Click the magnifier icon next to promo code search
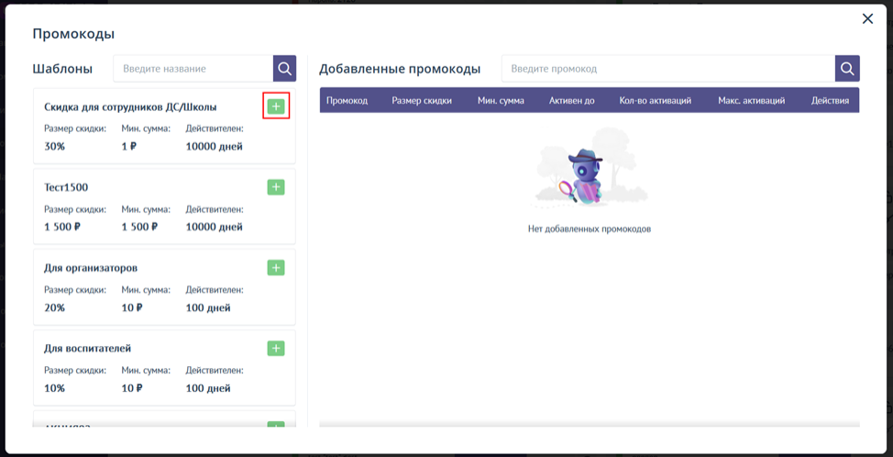This screenshot has width=893, height=457. (847, 68)
